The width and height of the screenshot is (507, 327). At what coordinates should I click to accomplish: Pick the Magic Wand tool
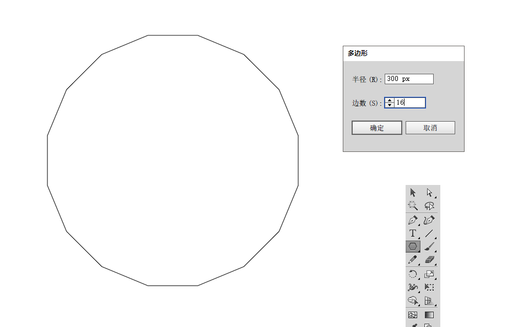pyautogui.click(x=413, y=205)
